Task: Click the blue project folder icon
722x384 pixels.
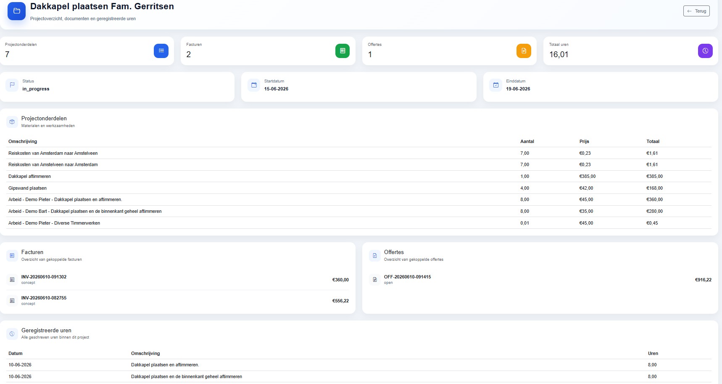Action: 17,11
